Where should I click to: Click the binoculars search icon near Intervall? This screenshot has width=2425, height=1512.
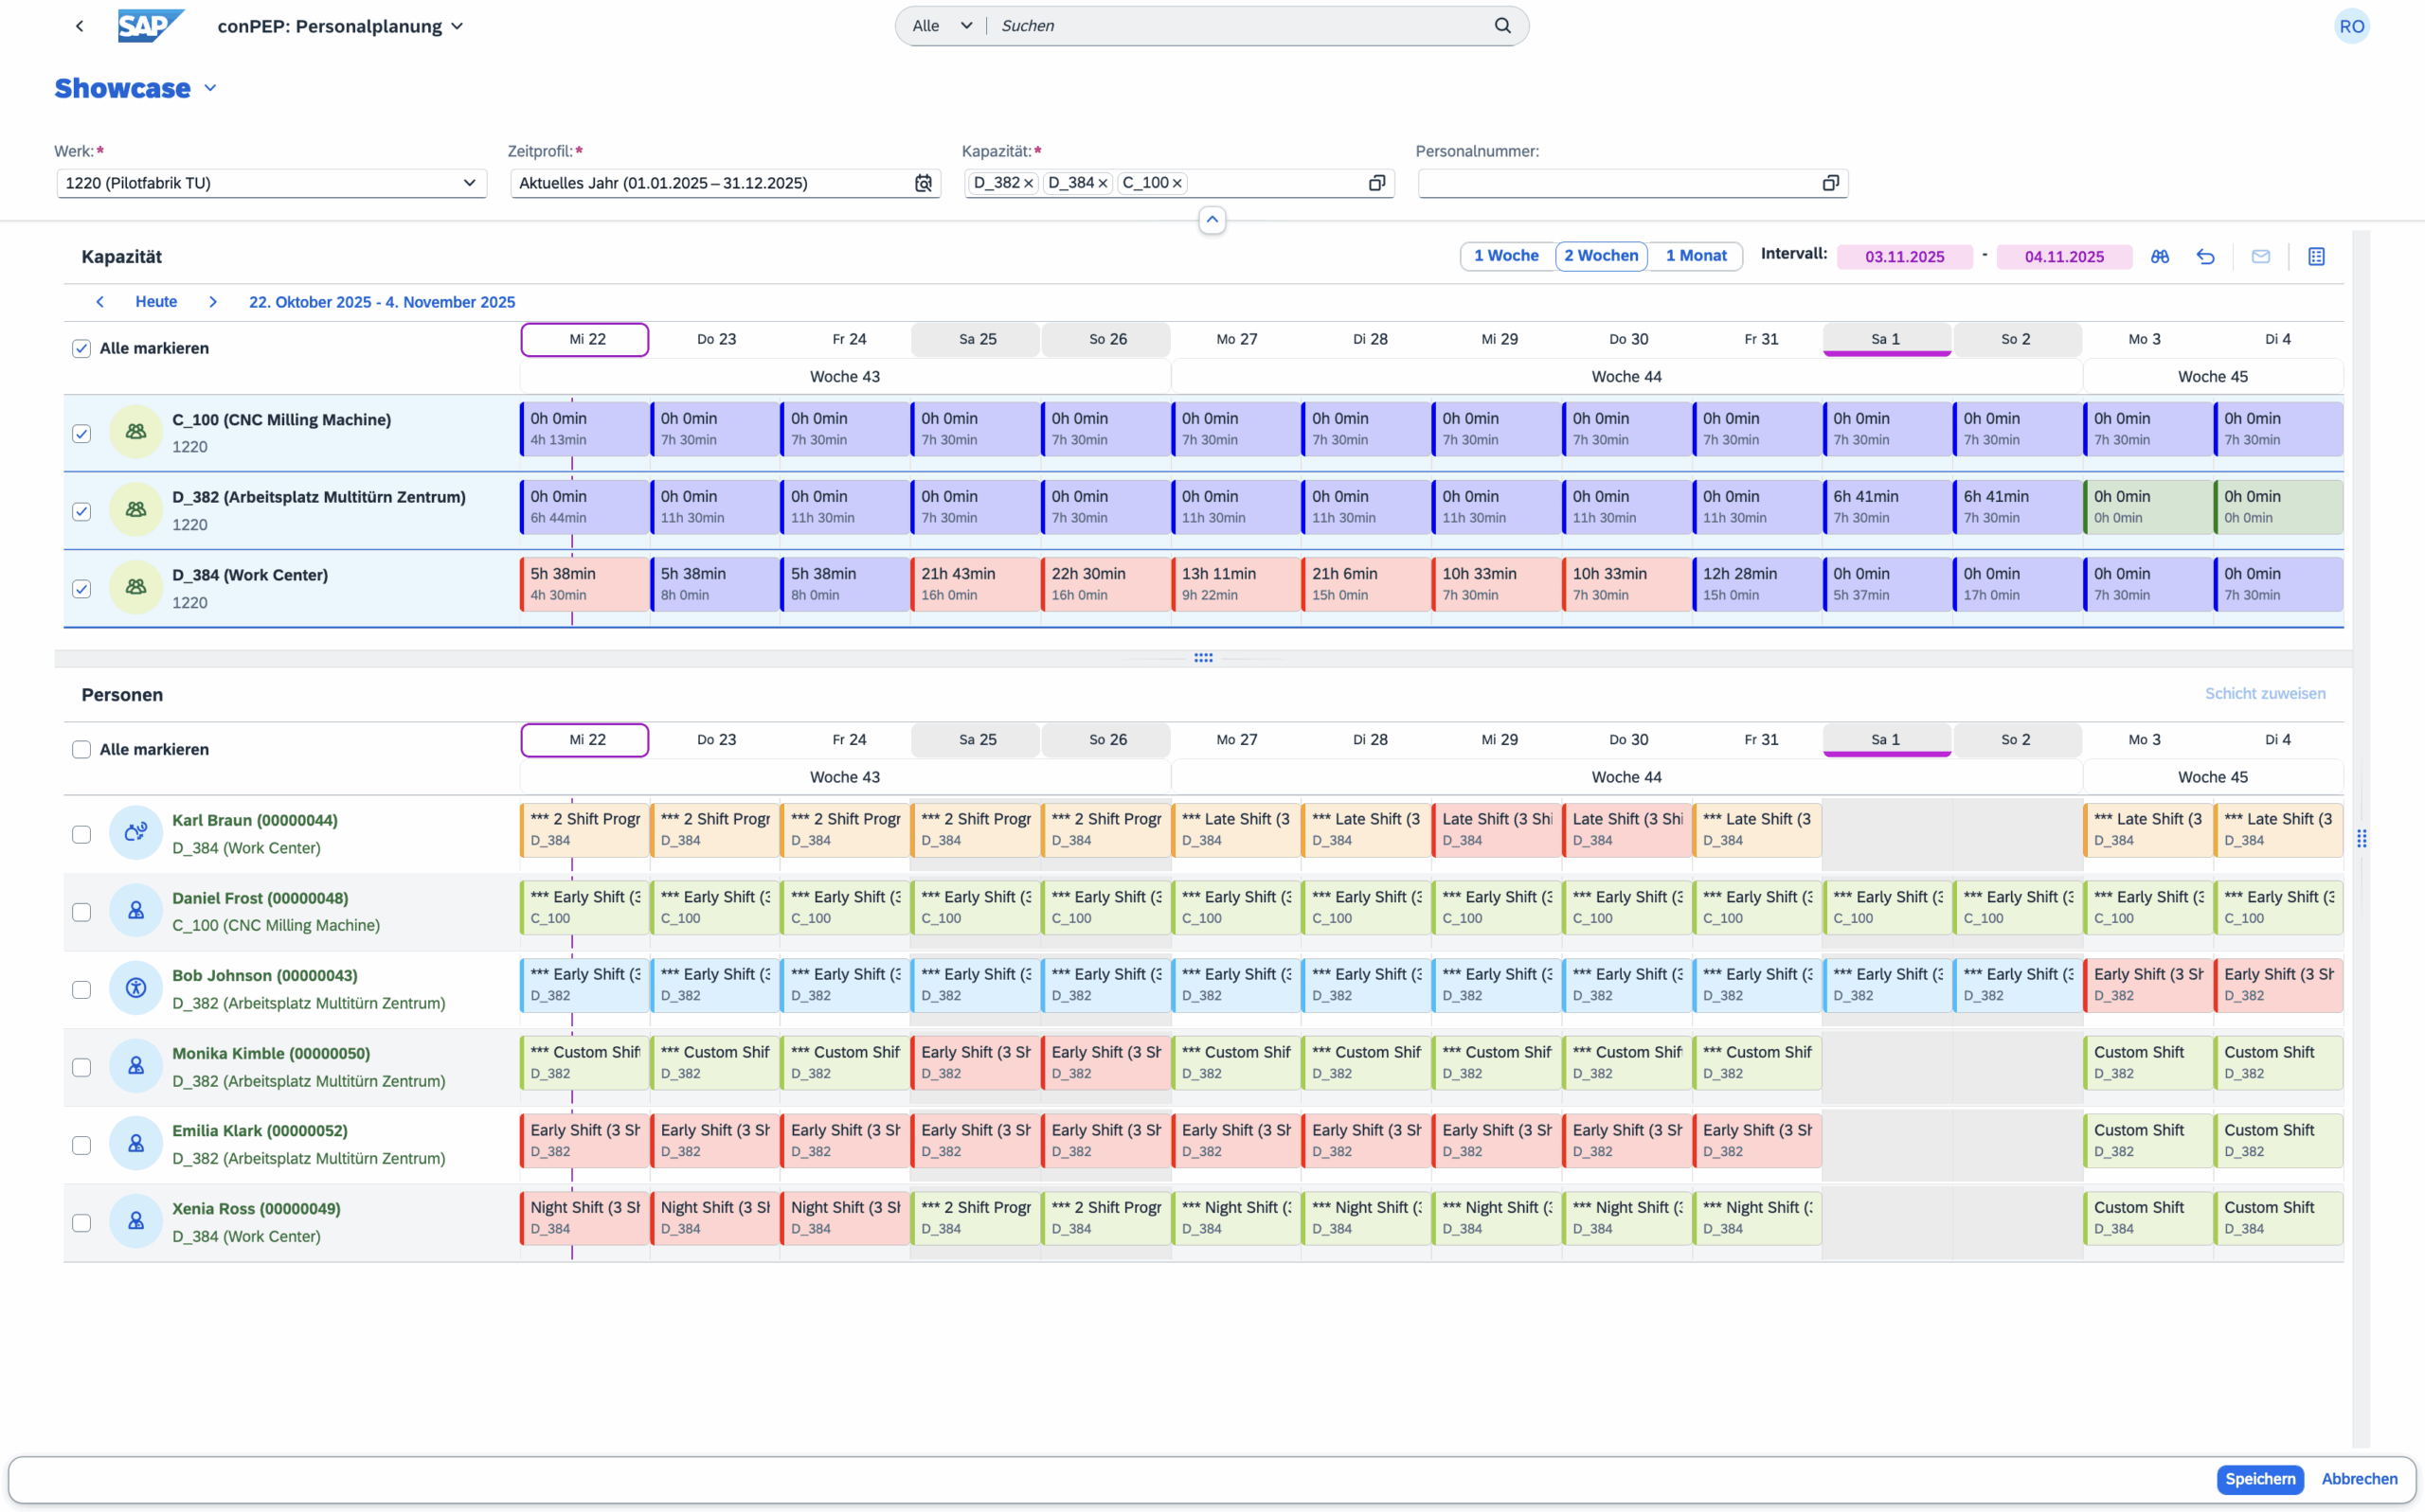point(2160,257)
